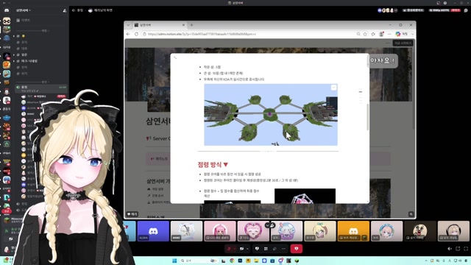This screenshot has width=471, height=265.
Task: Open the 삼연서버 server name dropdown
Action: point(24,10)
